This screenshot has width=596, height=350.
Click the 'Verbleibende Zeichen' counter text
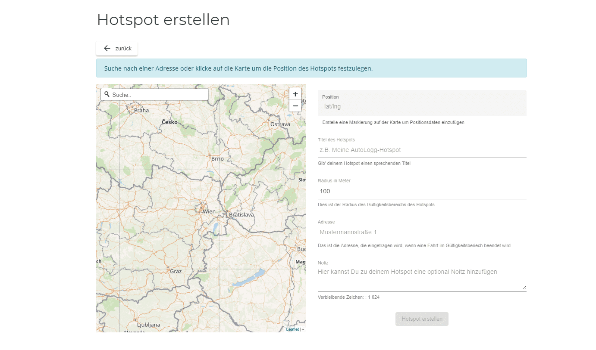coord(348,297)
